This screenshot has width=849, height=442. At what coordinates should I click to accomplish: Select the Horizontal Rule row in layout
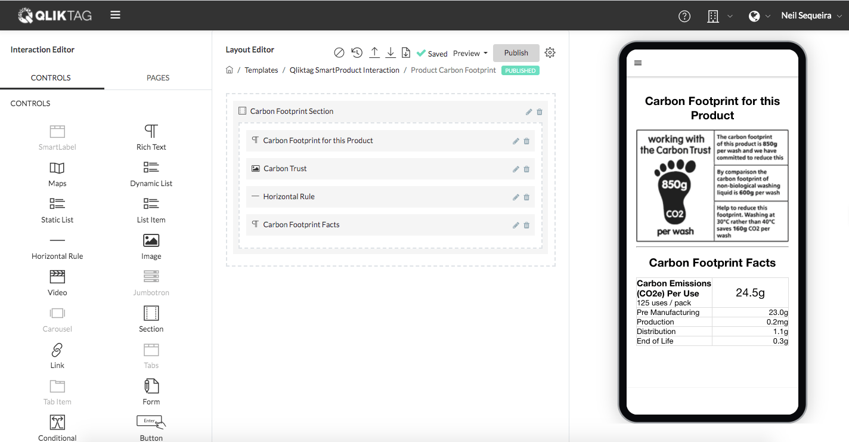pos(391,197)
